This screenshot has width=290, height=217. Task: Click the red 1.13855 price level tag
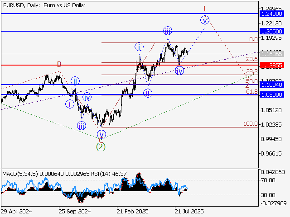click(x=272, y=65)
